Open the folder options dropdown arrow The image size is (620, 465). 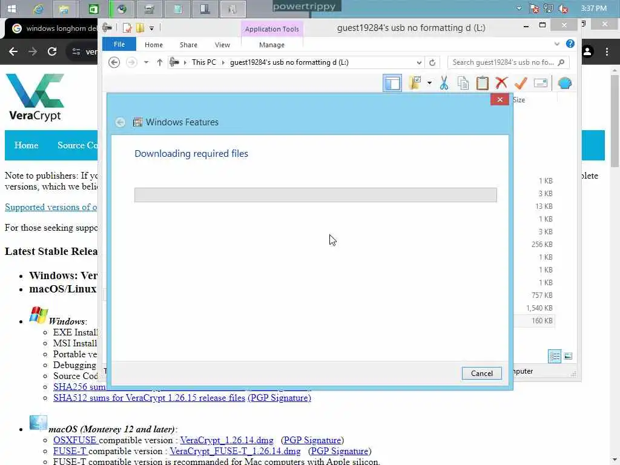pyautogui.click(x=429, y=84)
